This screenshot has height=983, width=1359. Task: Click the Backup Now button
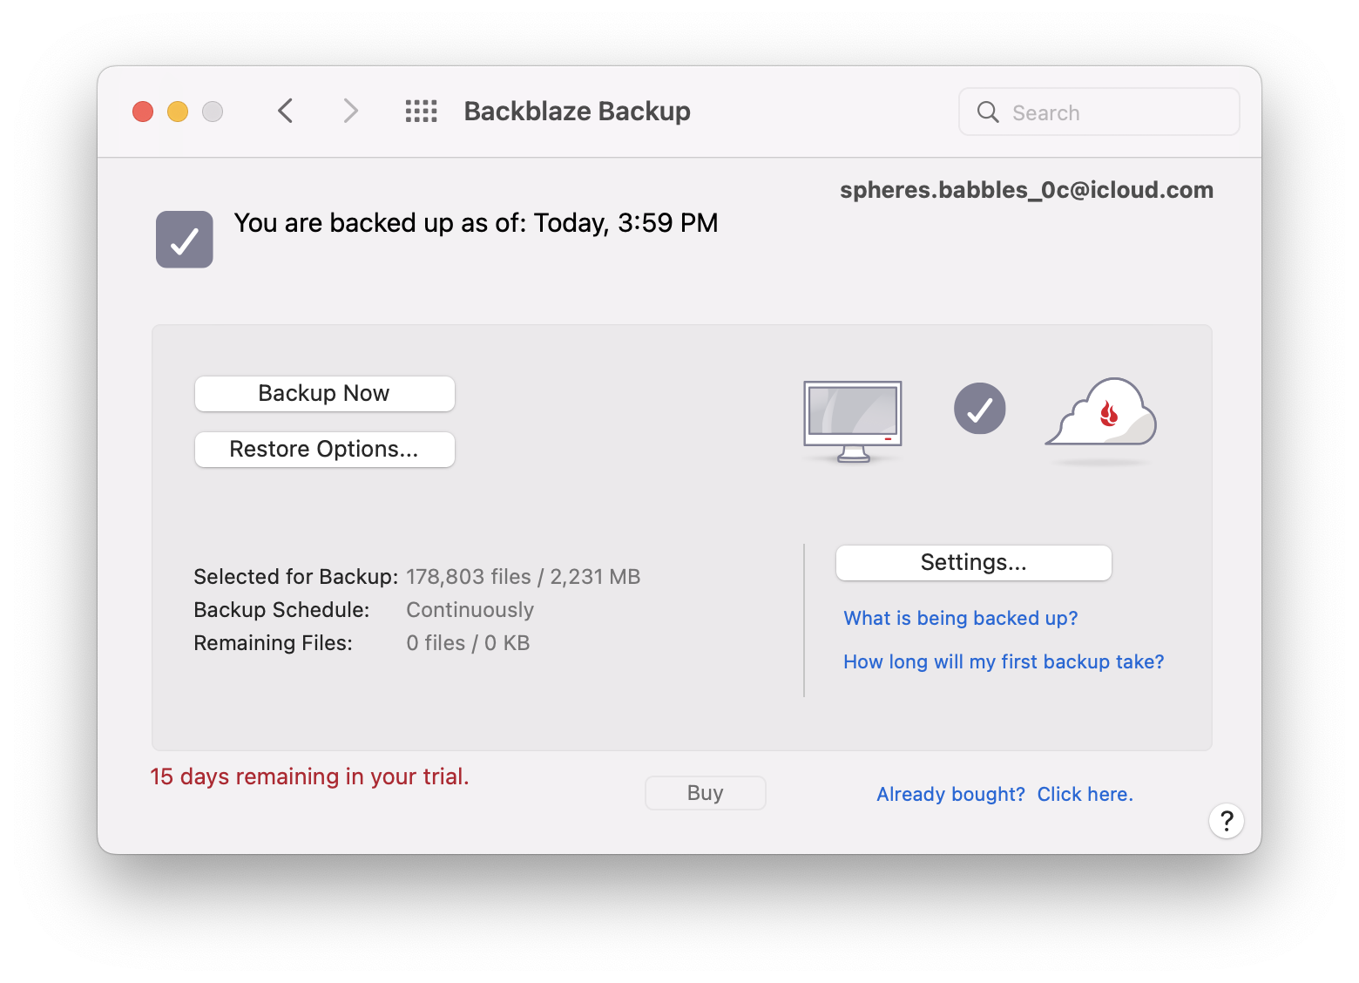(324, 394)
